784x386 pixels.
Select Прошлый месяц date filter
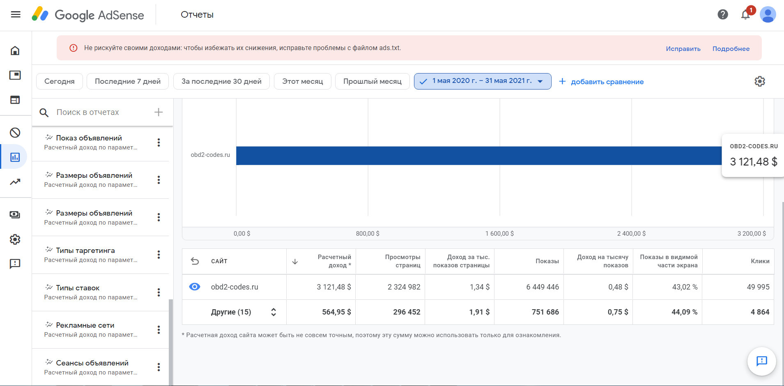372,81
